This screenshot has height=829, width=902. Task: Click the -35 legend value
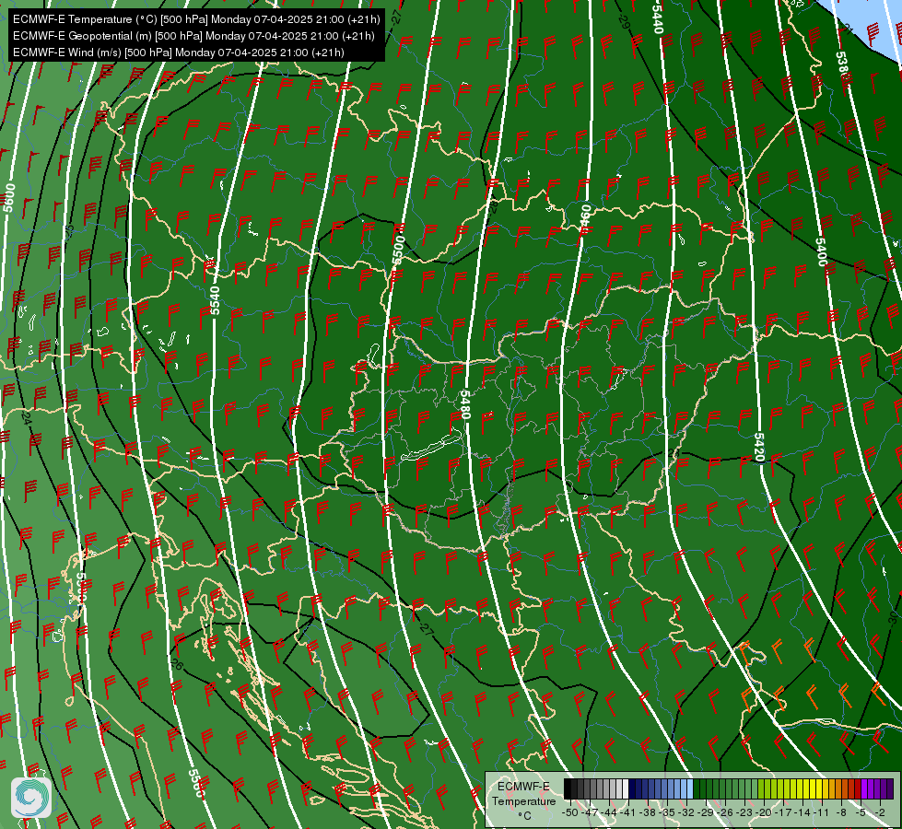pos(667,812)
